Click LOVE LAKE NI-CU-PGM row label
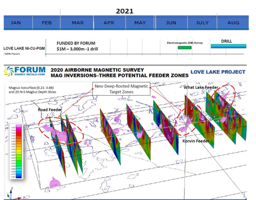 (24, 48)
